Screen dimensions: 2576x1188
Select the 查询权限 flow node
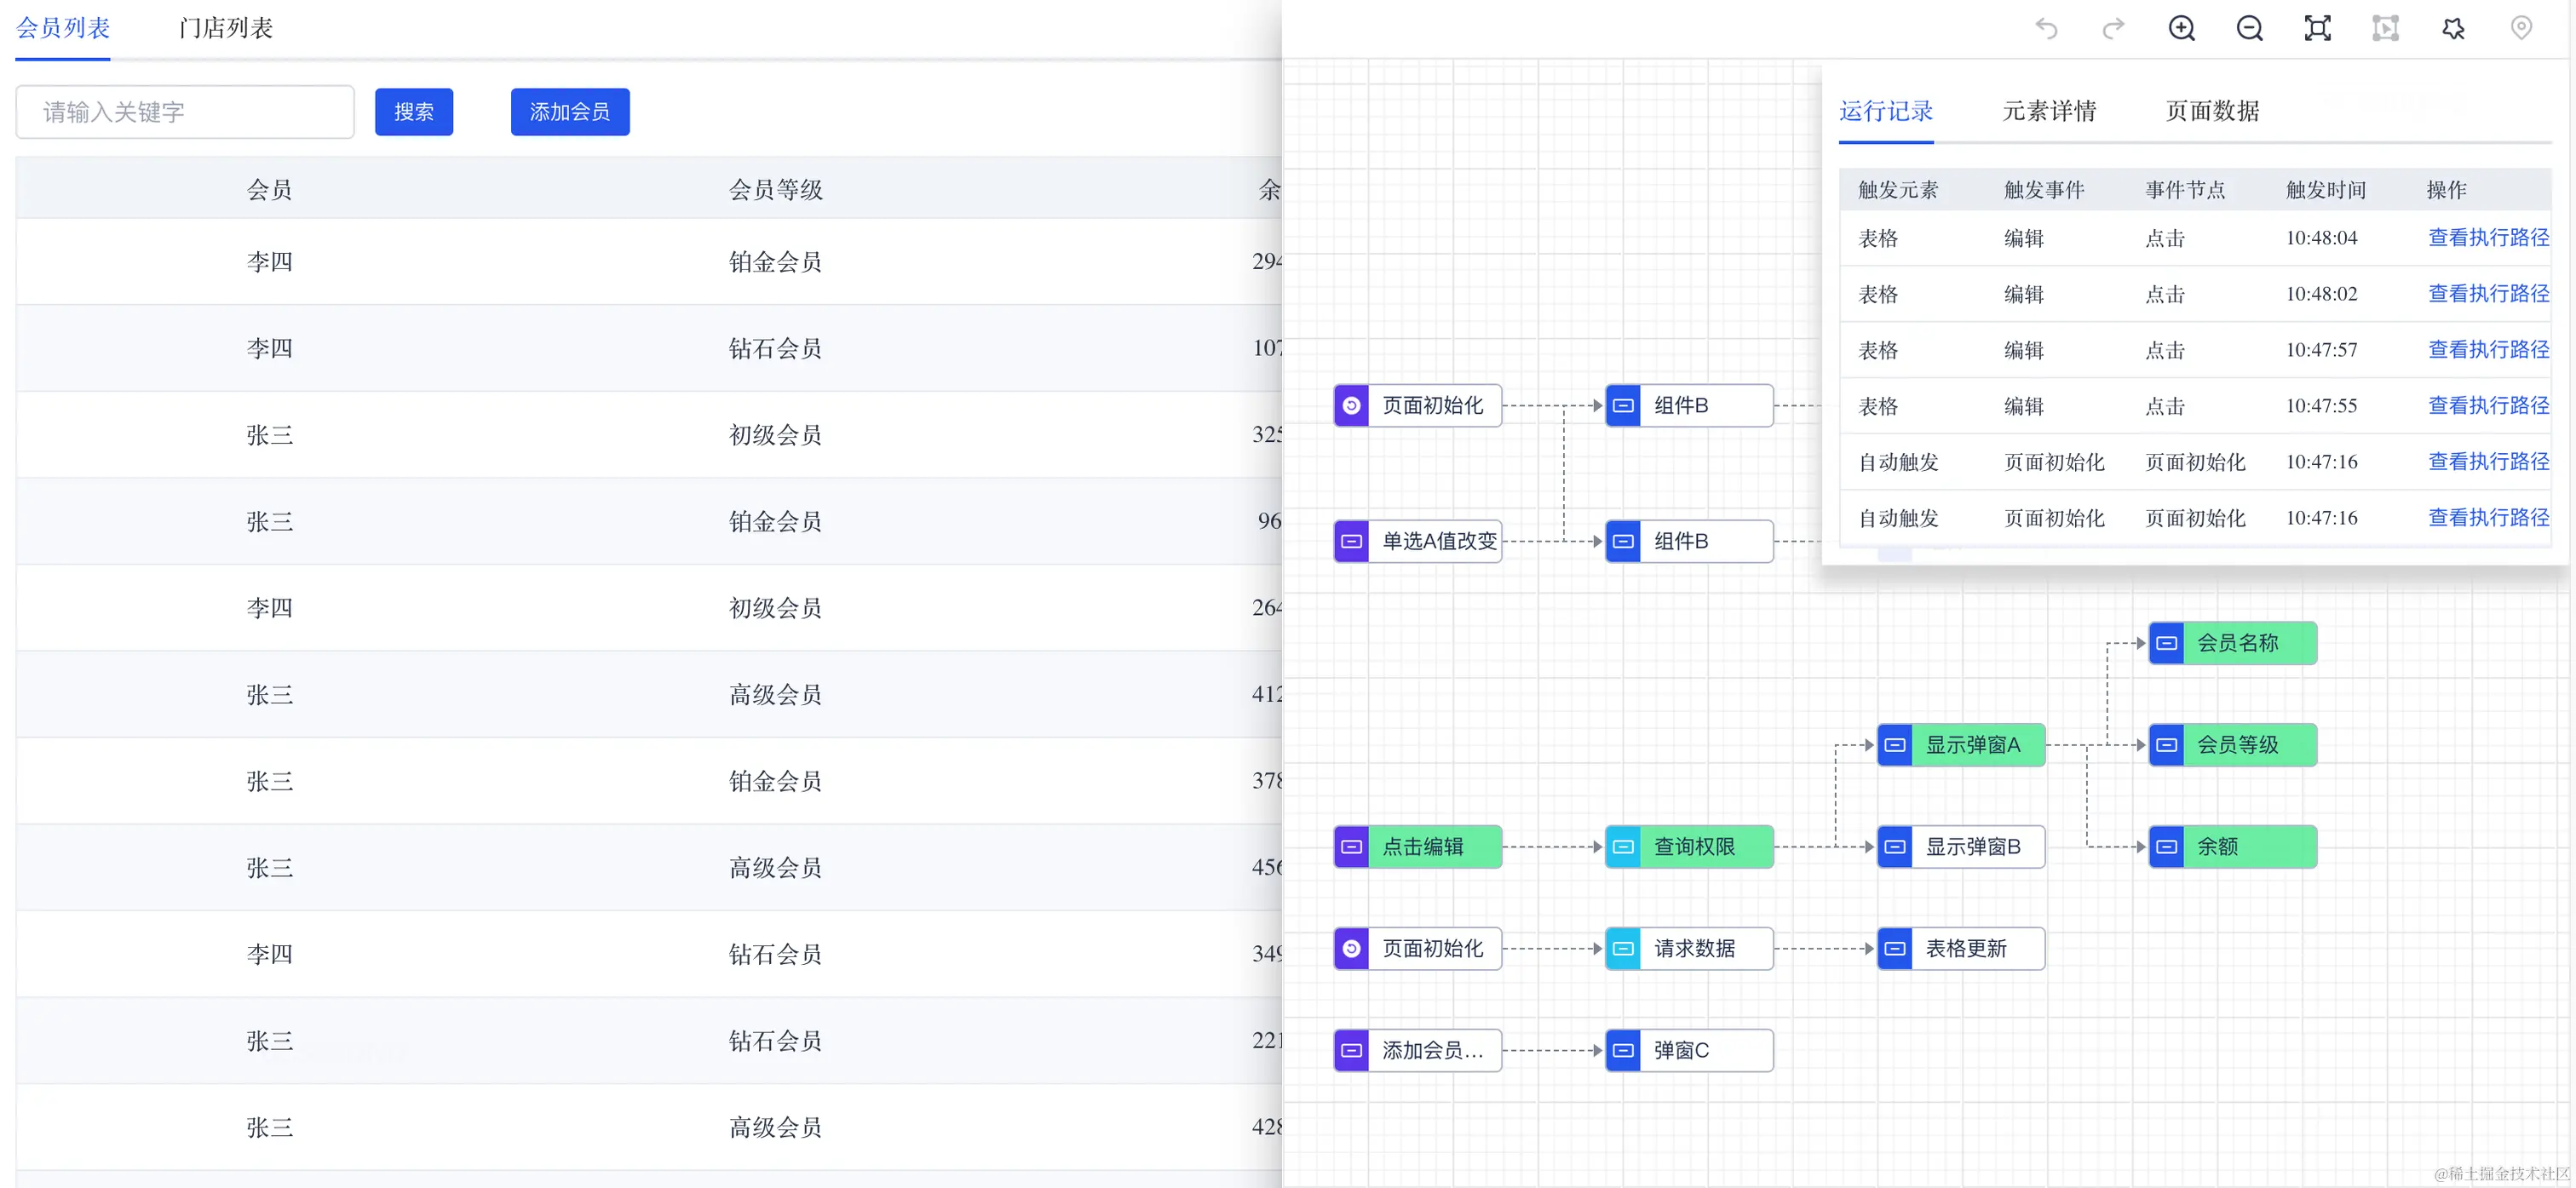[1689, 847]
